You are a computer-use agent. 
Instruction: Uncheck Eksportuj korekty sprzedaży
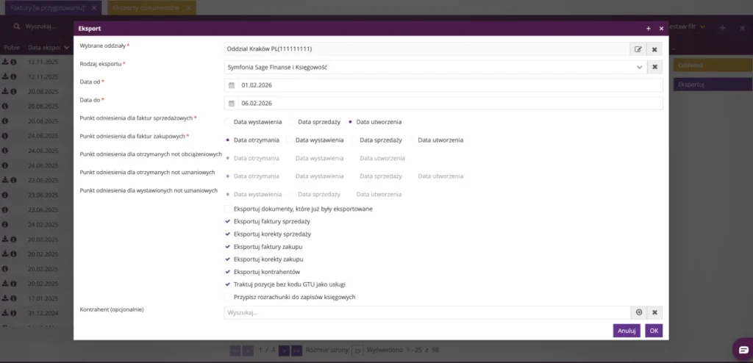228,234
